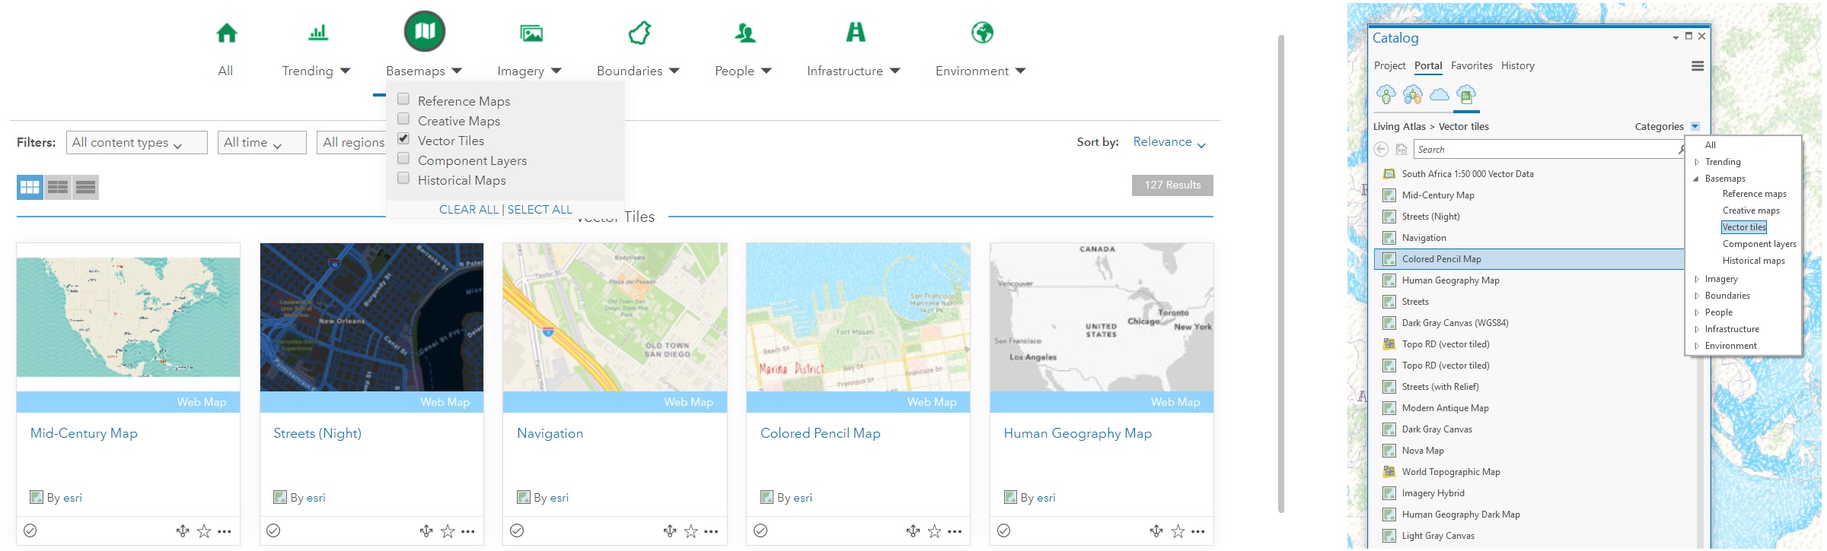Open the Streets (Night) title link
This screenshot has height=551, width=1827.
[317, 433]
